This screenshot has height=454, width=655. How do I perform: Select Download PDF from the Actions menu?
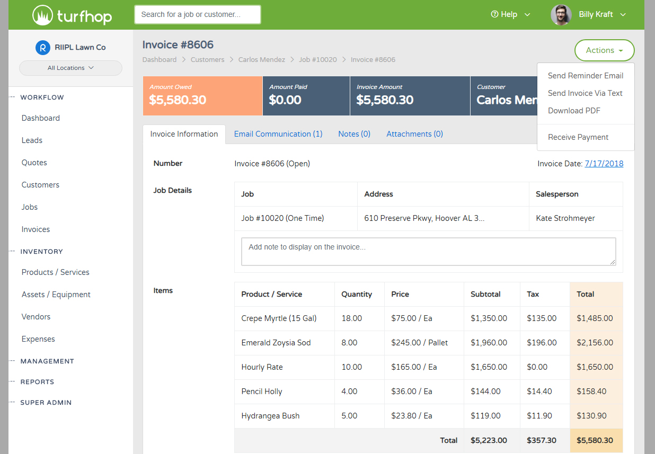click(x=574, y=110)
